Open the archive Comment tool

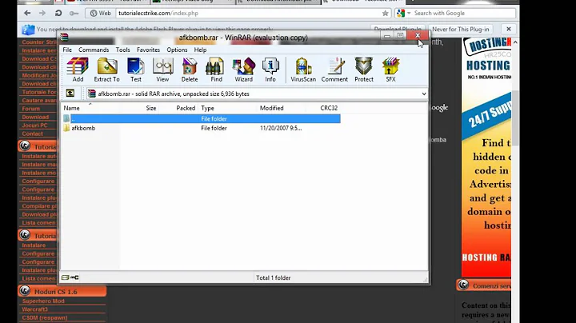point(334,70)
